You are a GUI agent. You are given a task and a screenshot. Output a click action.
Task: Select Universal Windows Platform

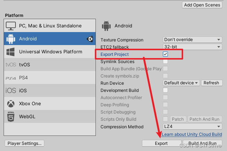pos(50,52)
